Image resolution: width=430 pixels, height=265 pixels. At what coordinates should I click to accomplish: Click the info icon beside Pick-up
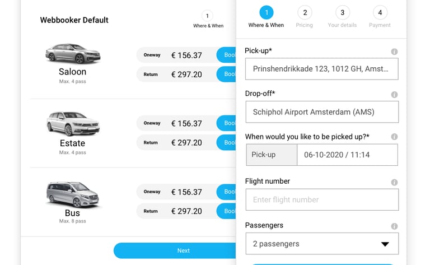394,52
